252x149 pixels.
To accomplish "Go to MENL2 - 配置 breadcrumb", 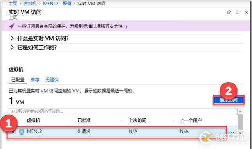I will coord(57,4).
